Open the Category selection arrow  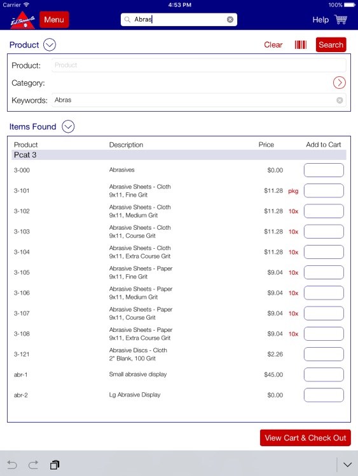click(x=339, y=83)
